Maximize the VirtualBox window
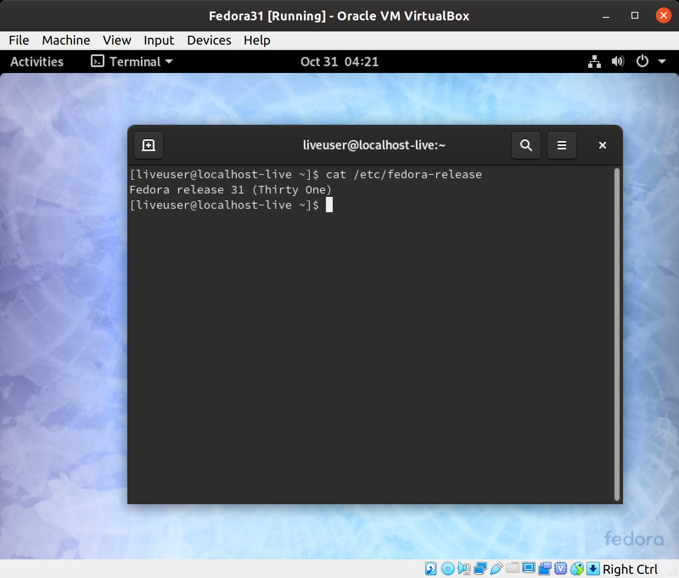 pyautogui.click(x=635, y=16)
